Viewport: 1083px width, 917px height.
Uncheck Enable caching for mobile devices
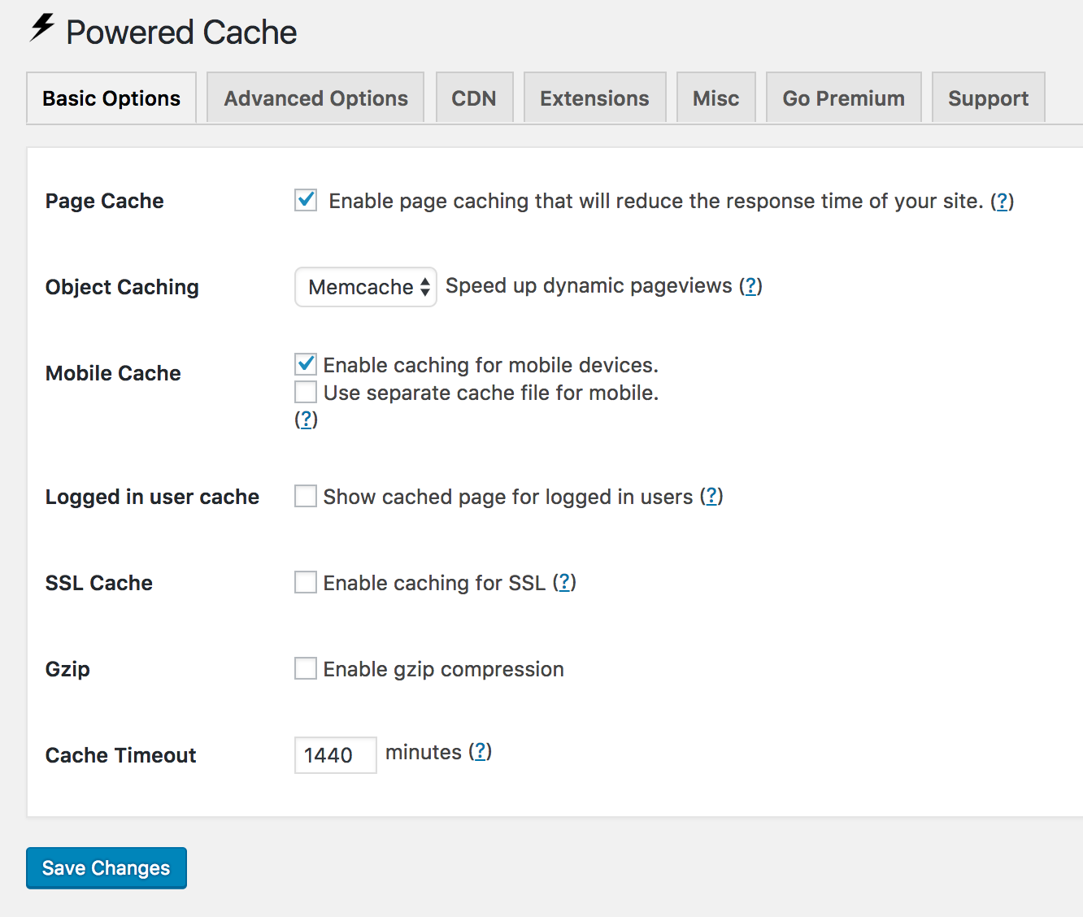point(305,364)
